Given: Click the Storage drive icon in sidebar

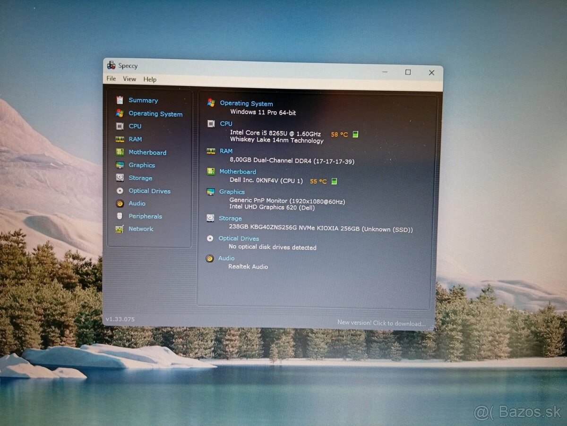Looking at the screenshot, I should click(120, 178).
